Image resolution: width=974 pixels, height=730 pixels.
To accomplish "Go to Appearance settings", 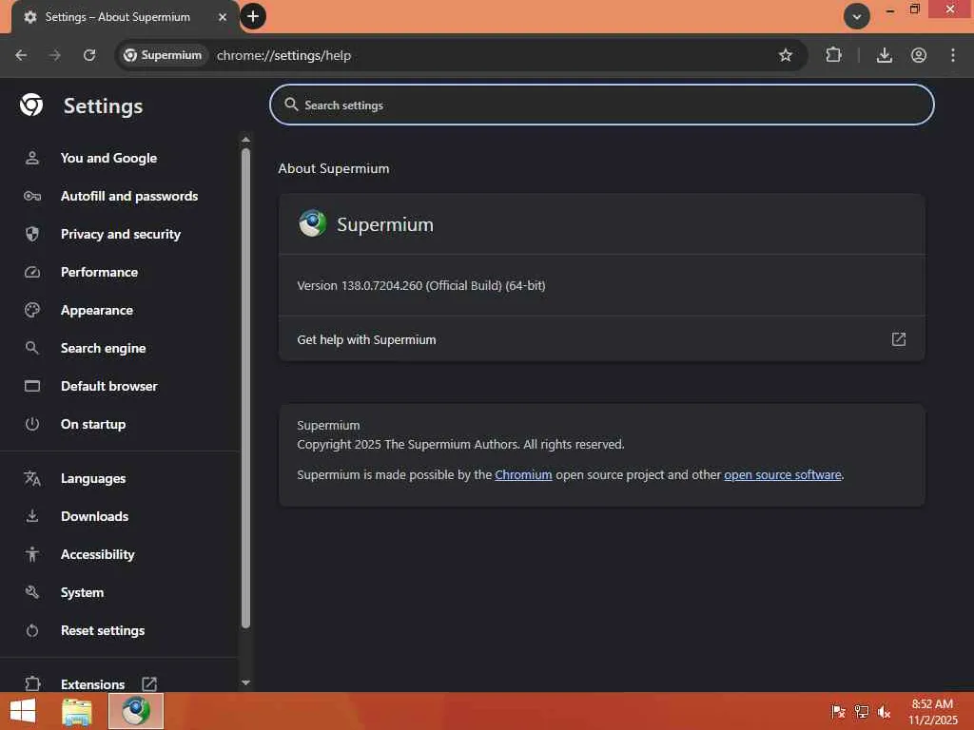I will point(97,310).
